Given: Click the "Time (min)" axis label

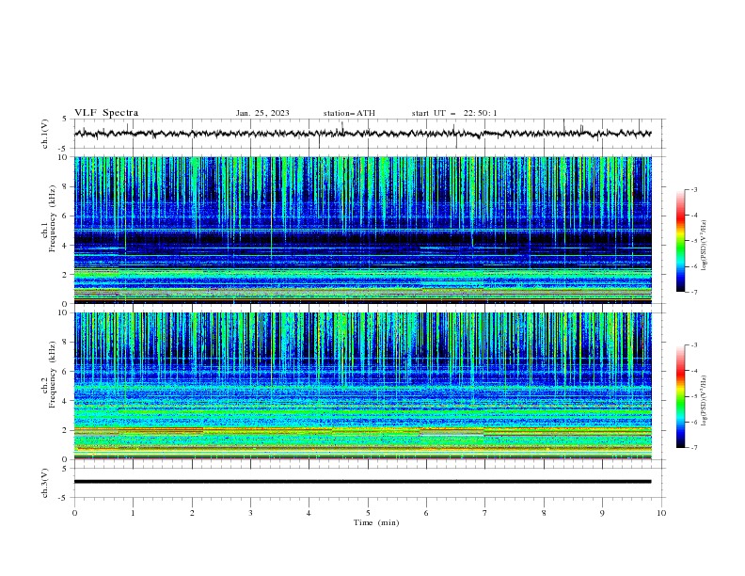Looking at the screenshot, I should pyautogui.click(x=376, y=522).
